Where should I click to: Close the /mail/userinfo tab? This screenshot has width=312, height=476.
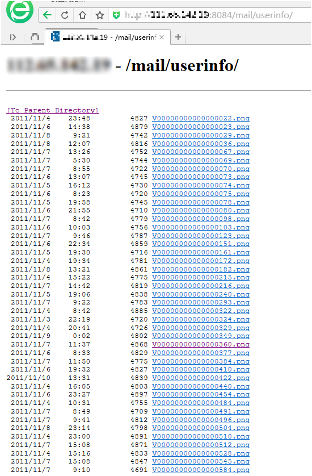coord(162,37)
